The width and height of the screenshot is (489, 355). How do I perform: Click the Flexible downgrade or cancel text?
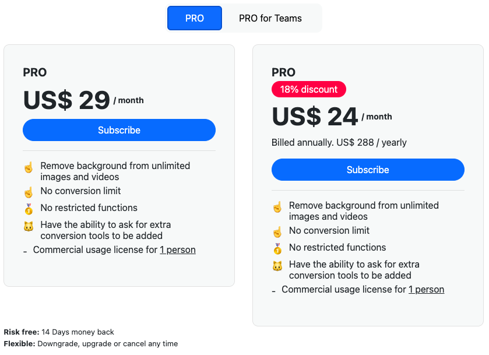tap(91, 344)
